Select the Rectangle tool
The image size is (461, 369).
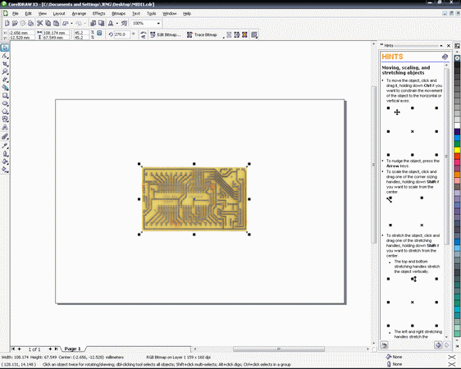coord(5,95)
